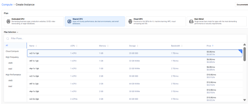This screenshot has width=248, height=104.
Task: Sort plans by Name column arrows
Action: [36, 46]
